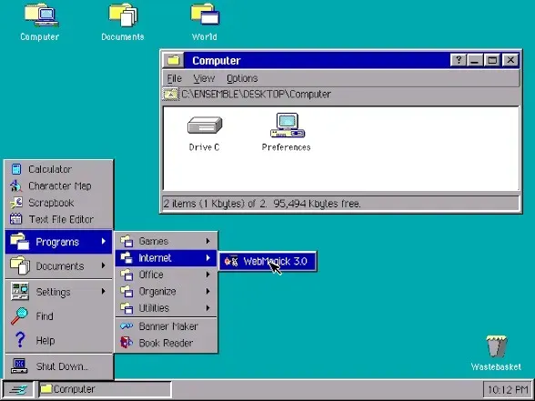Open Character Map from the menu
The height and width of the screenshot is (401, 535).
pos(58,185)
